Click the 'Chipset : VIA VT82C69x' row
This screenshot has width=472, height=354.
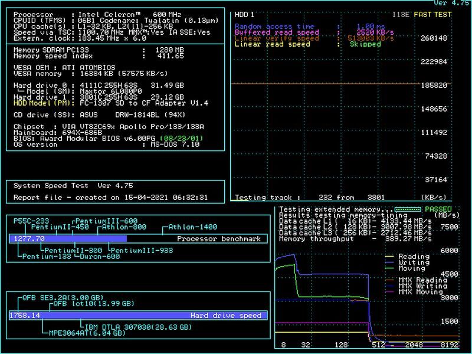click(109, 127)
